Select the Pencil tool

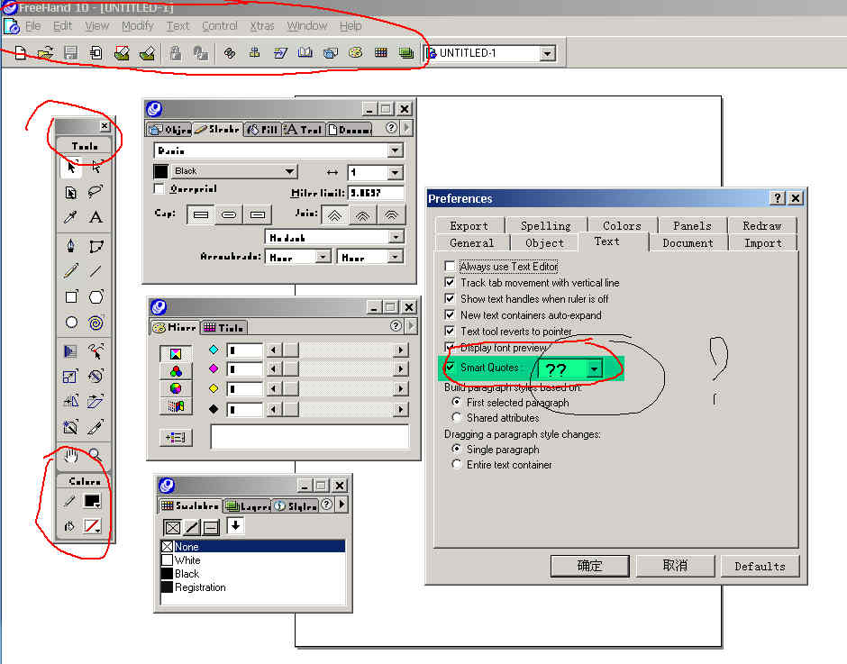[x=71, y=270]
